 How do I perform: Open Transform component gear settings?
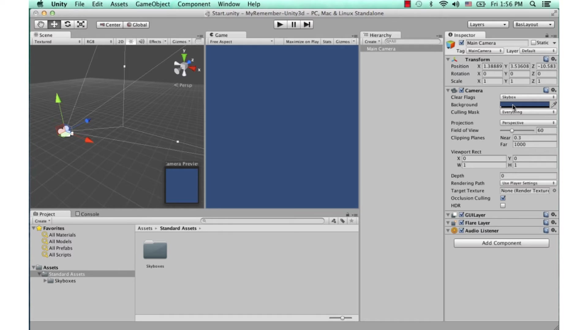pos(554,59)
